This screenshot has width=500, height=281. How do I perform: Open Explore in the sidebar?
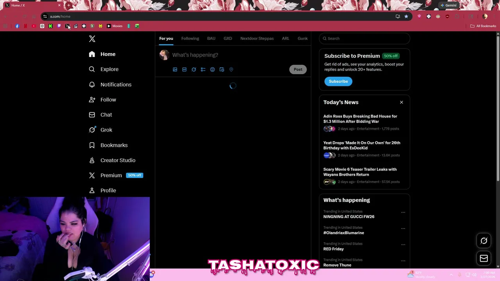click(x=104, y=69)
